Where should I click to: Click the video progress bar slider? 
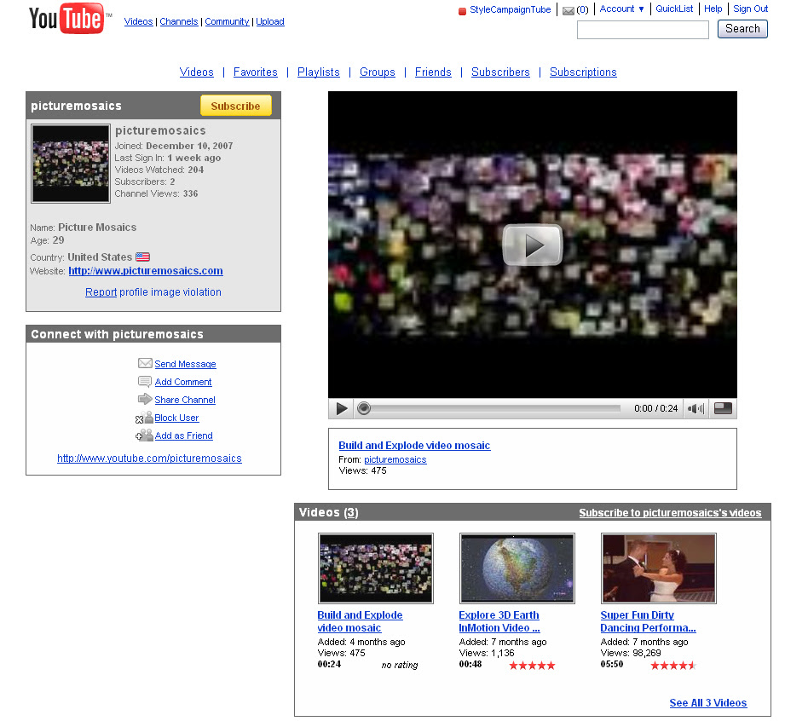point(363,408)
